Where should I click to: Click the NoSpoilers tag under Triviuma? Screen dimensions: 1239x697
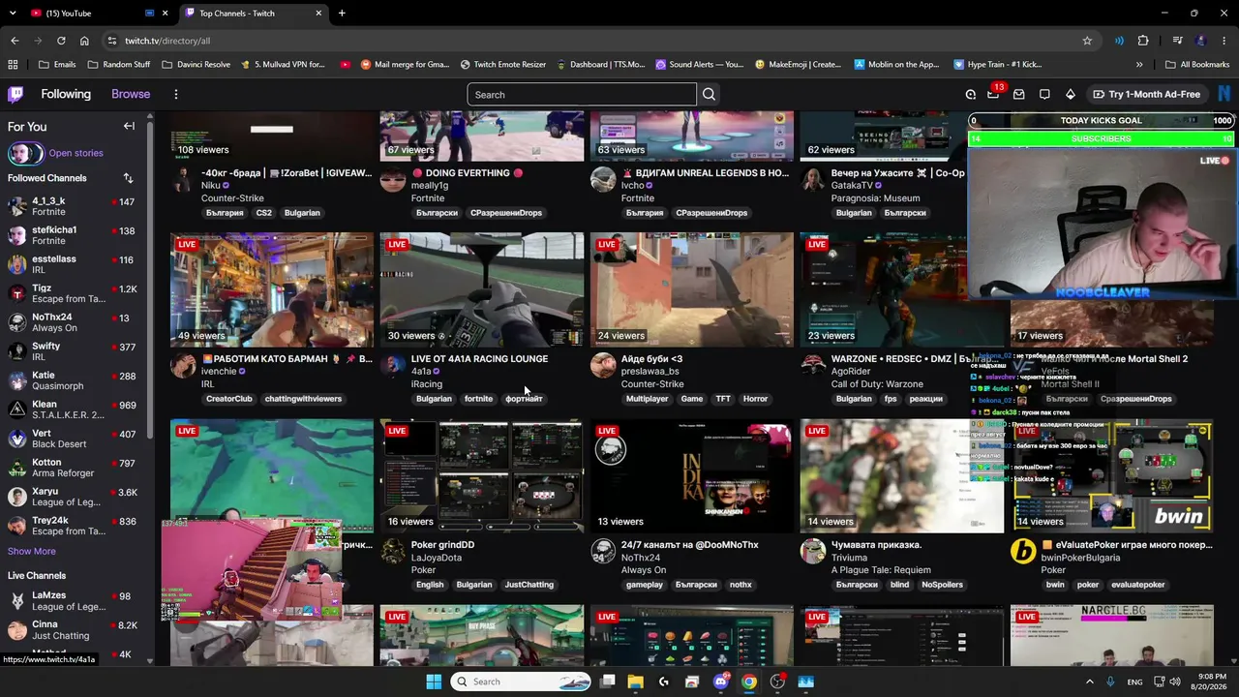click(x=942, y=585)
